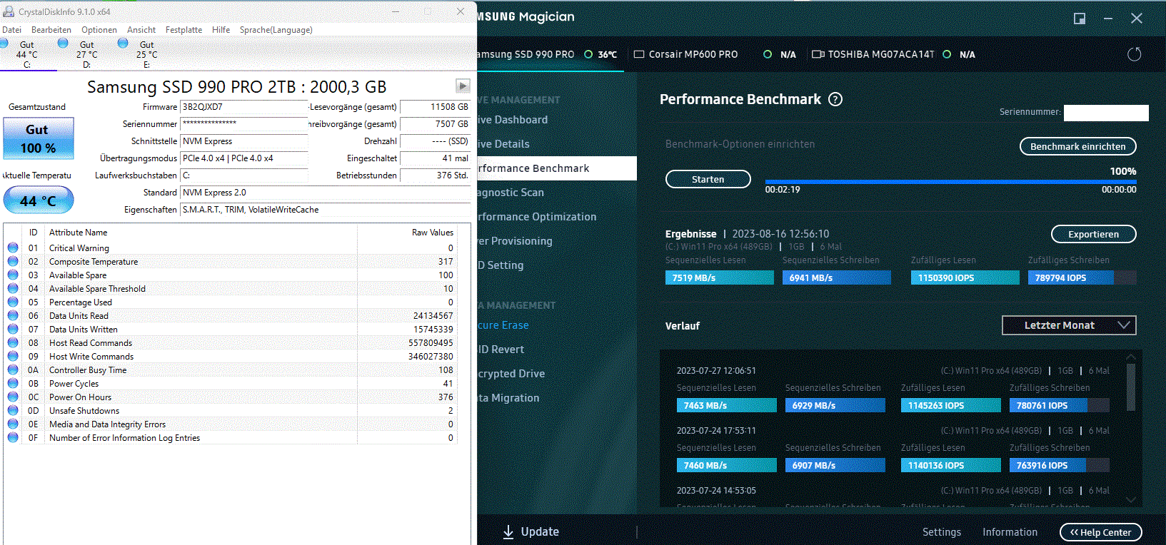The height and width of the screenshot is (545, 1166).
Task: Click the status orb for Data Units Read
Action: [x=13, y=315]
